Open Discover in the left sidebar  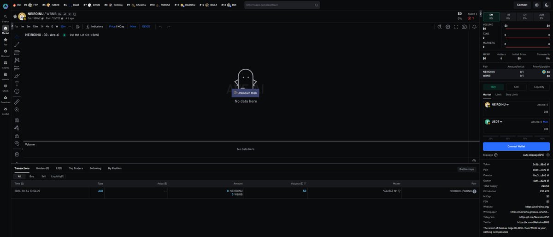(x=6, y=53)
